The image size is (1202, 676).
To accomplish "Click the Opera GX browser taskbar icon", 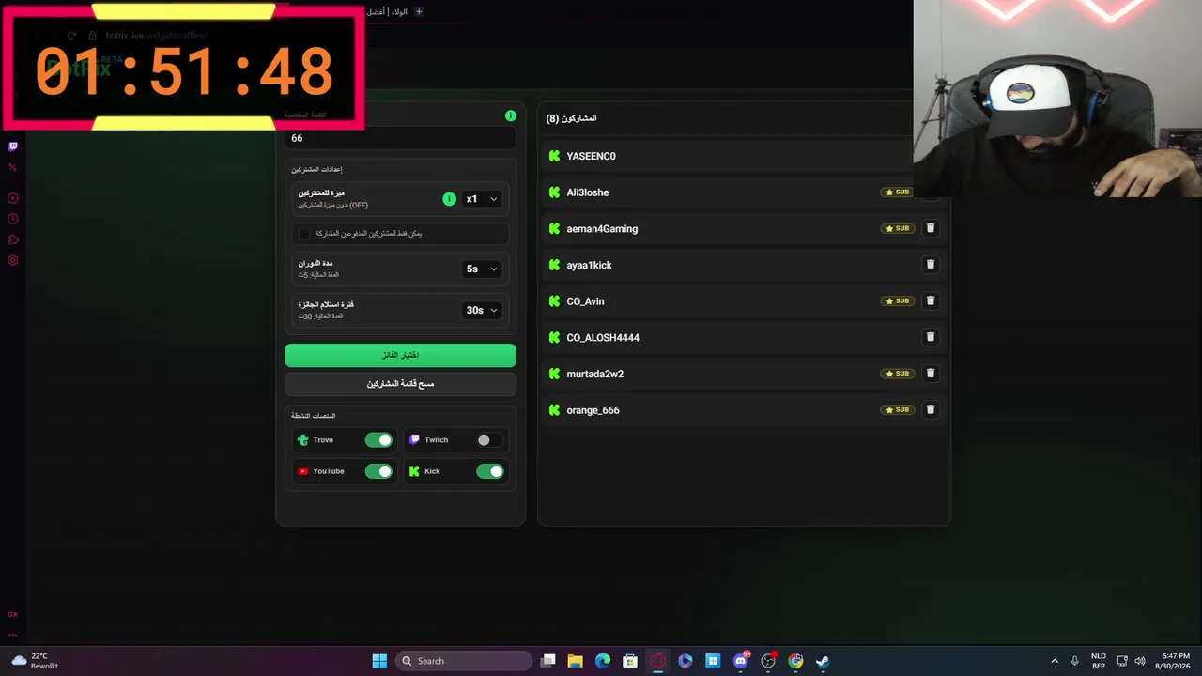I will point(658,661).
